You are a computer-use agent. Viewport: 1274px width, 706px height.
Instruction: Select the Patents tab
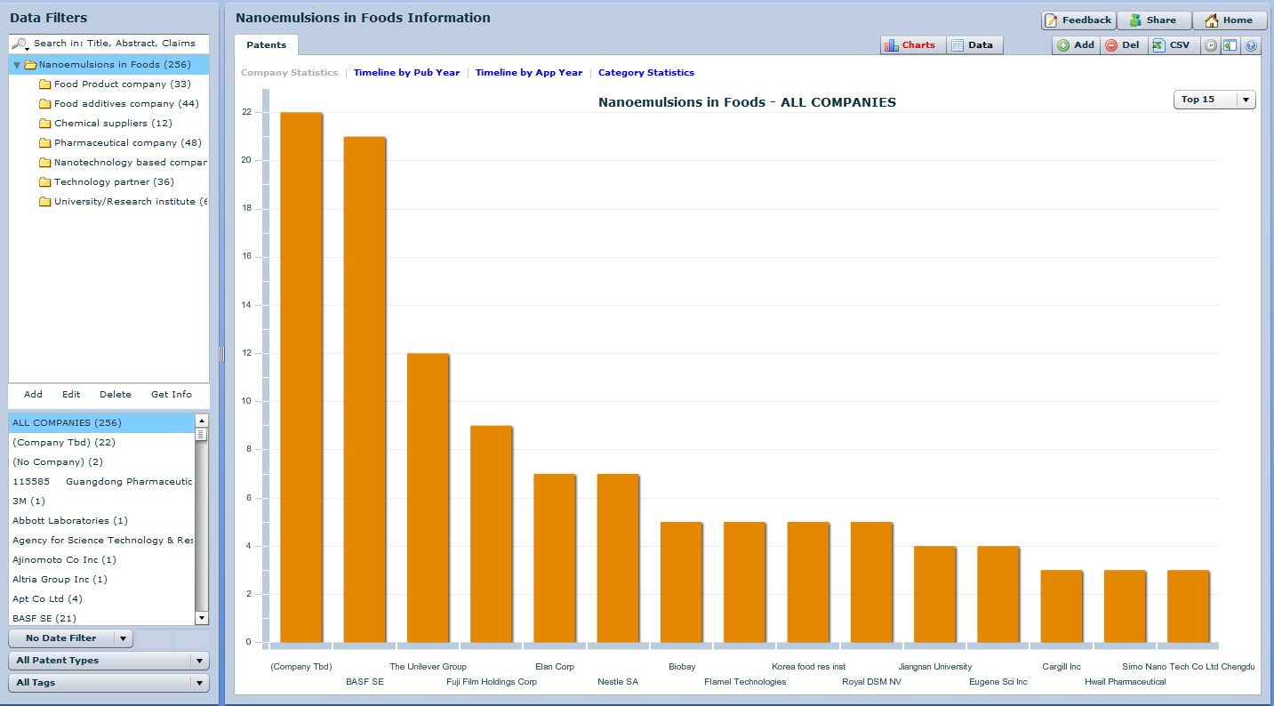click(266, 45)
